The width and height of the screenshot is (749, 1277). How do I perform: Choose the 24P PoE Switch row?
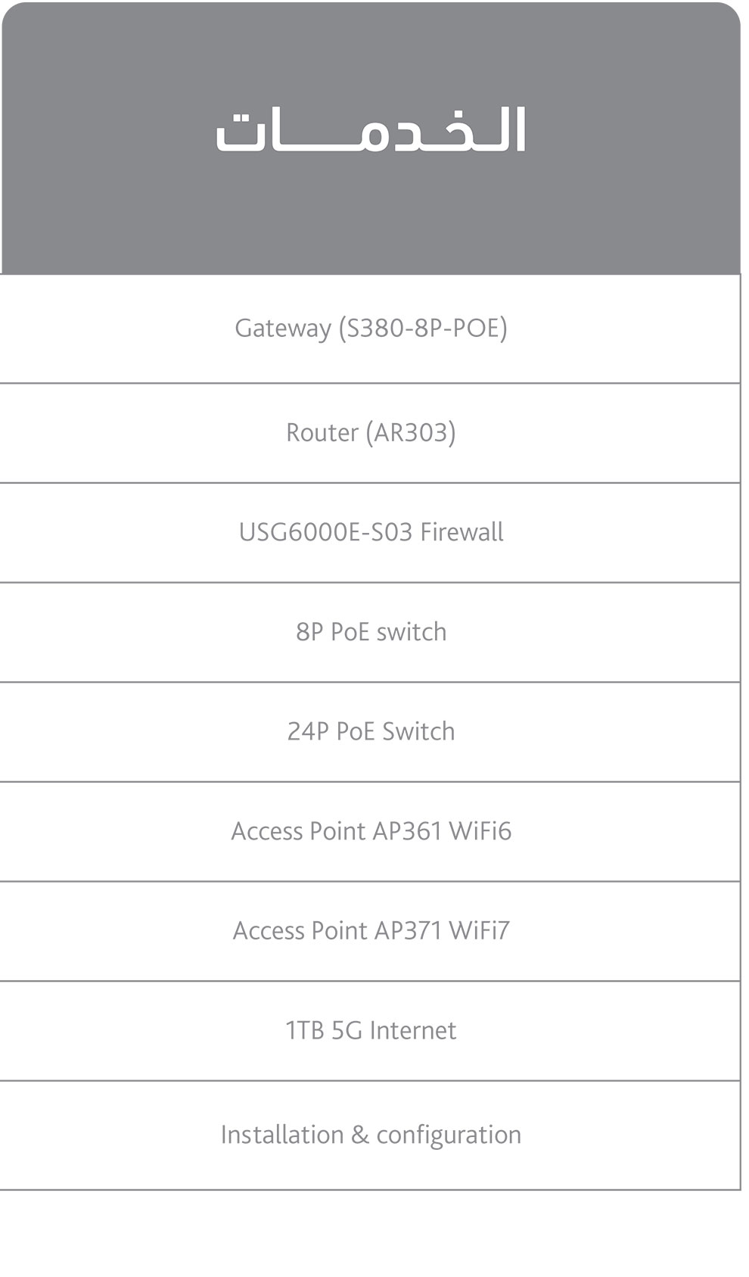[x=371, y=732]
